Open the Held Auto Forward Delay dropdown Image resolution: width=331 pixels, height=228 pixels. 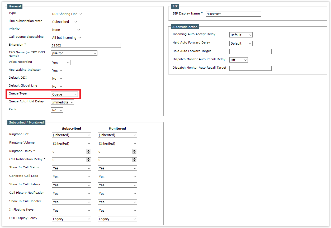click(241, 43)
